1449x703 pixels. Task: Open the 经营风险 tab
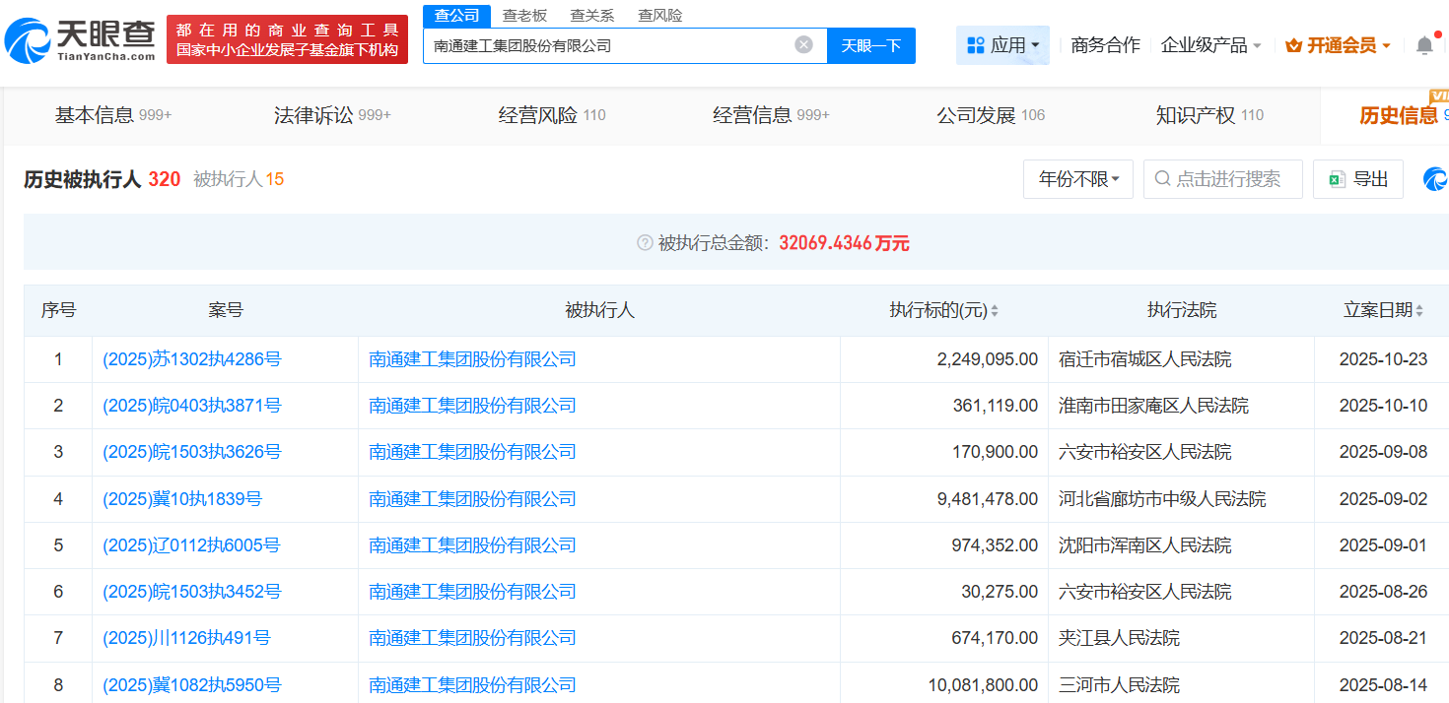point(552,115)
